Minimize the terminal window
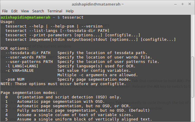 click(175, 4)
